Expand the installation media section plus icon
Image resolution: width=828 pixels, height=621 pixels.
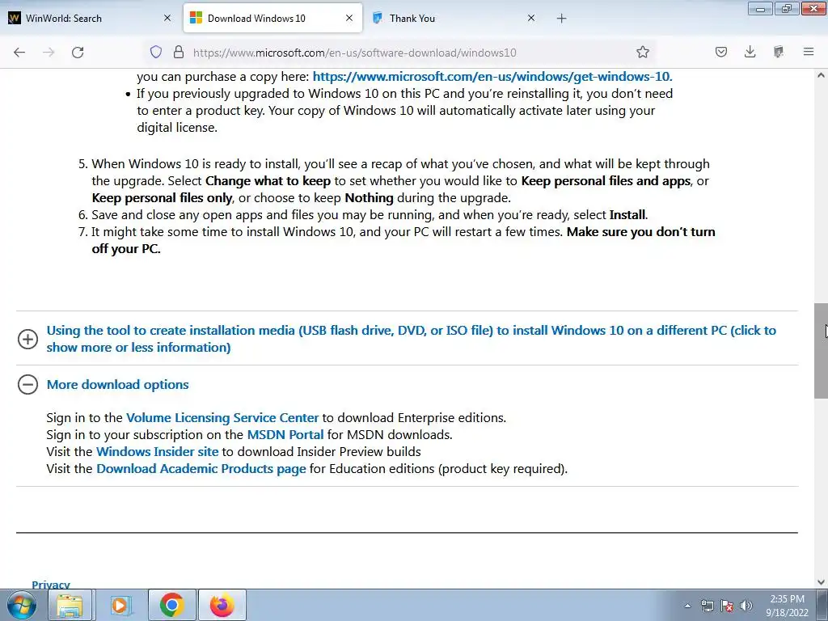click(x=28, y=339)
